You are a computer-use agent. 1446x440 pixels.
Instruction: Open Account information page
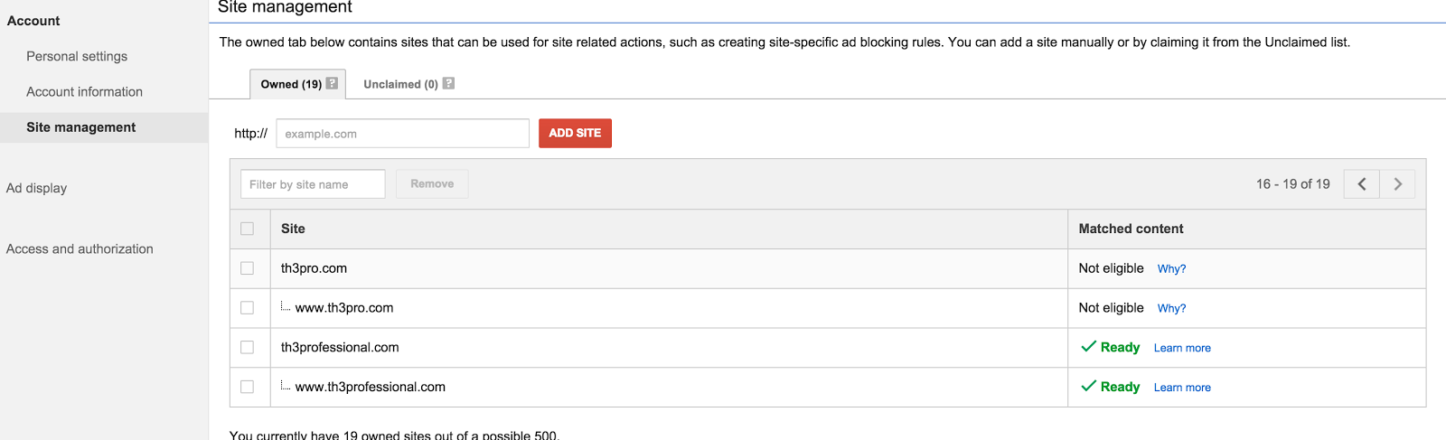(x=84, y=91)
